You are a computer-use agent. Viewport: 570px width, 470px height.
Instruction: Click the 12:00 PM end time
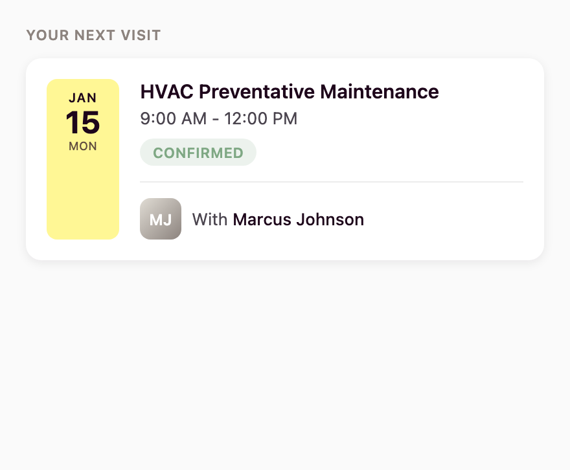click(x=260, y=119)
